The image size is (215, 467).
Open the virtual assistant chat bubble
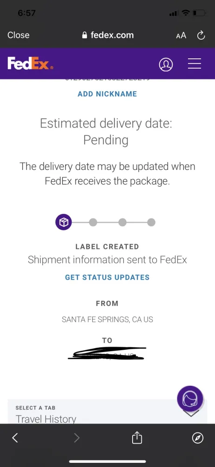[190, 398]
